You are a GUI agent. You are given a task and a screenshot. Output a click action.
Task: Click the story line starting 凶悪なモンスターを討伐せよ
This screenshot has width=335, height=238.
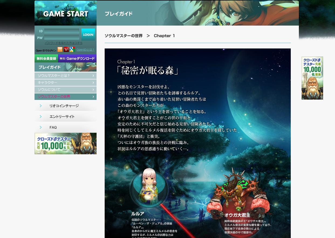click(144, 87)
